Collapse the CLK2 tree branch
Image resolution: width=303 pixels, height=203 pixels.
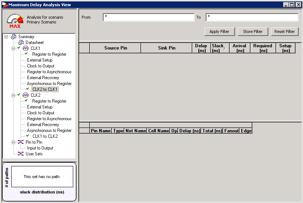[13, 95]
